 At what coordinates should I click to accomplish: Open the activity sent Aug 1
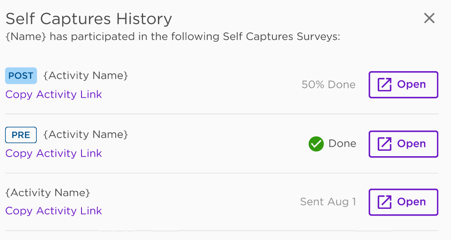pos(403,202)
